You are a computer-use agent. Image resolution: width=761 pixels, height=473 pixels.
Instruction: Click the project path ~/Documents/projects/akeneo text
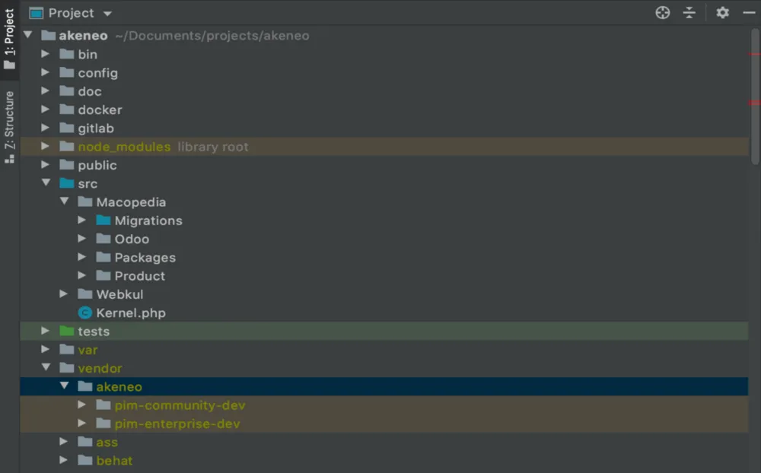point(212,36)
